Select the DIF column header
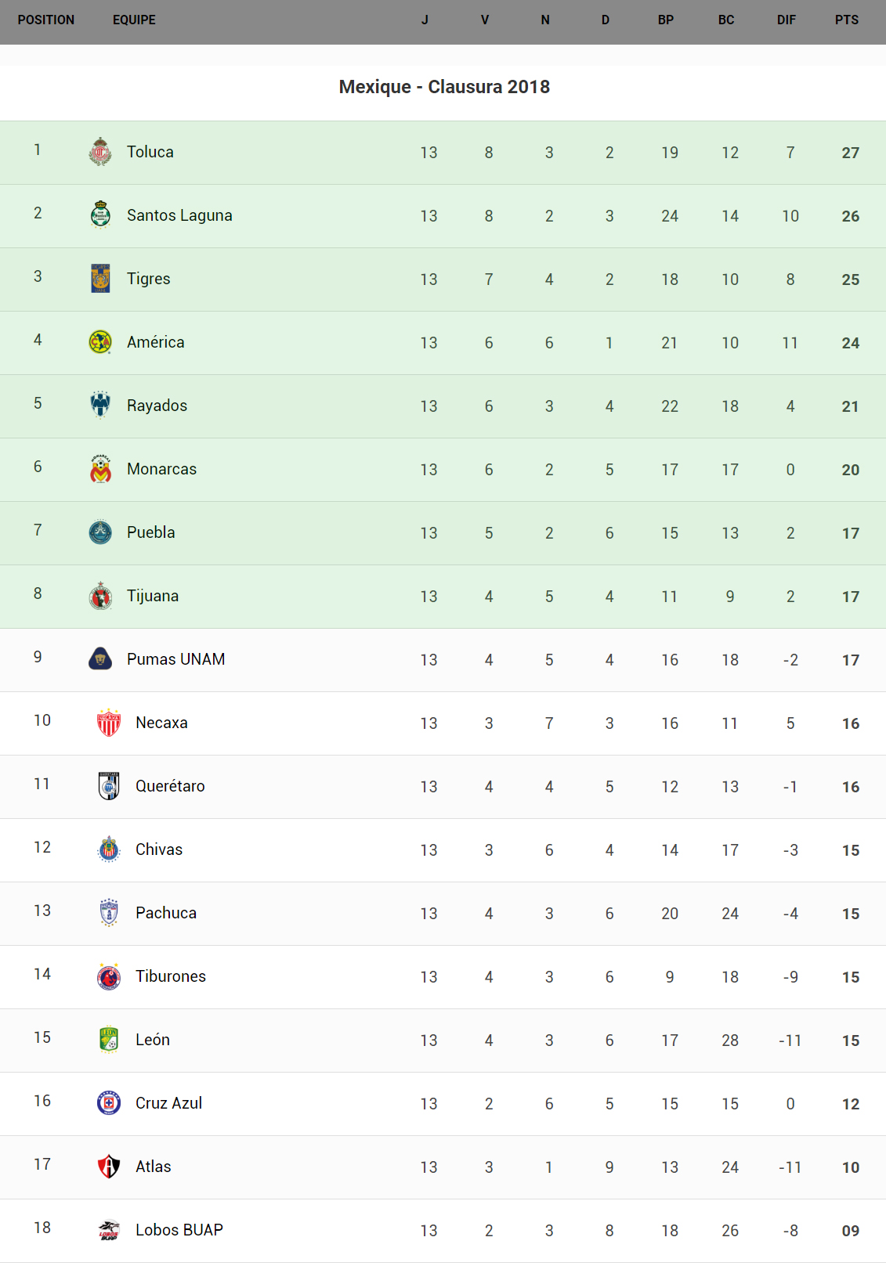Screen dimensions: 886x1266 tap(787, 20)
